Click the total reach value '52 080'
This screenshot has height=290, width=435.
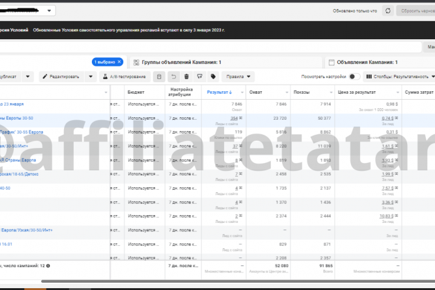click(x=282, y=266)
